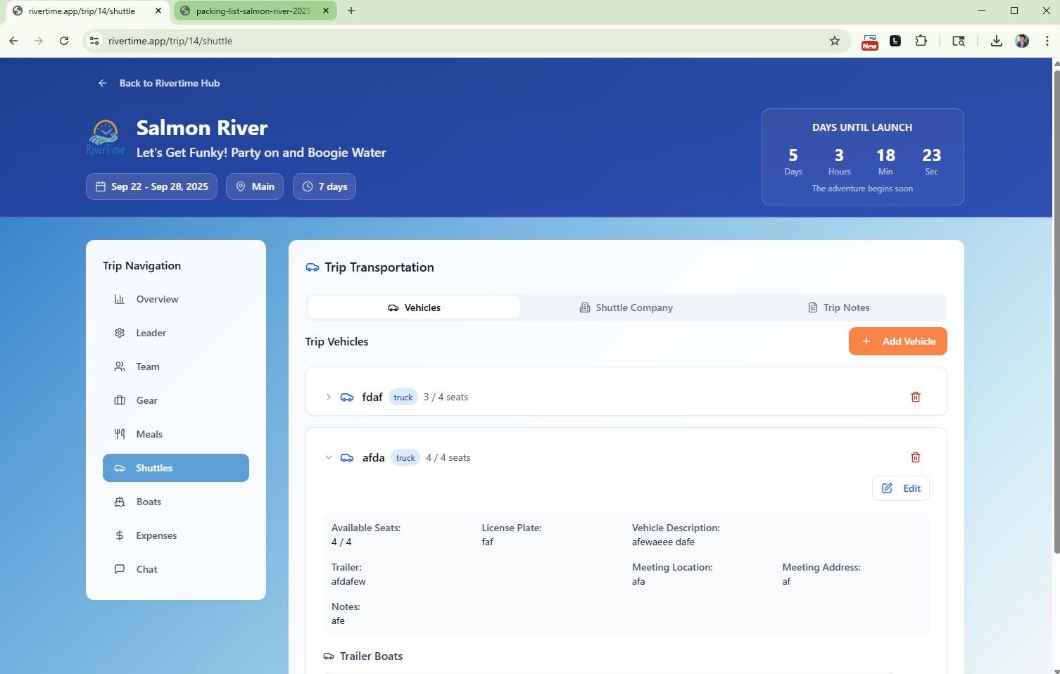1060x674 pixels.
Task: Click the trash icon for afda vehicle
Action: (x=915, y=457)
